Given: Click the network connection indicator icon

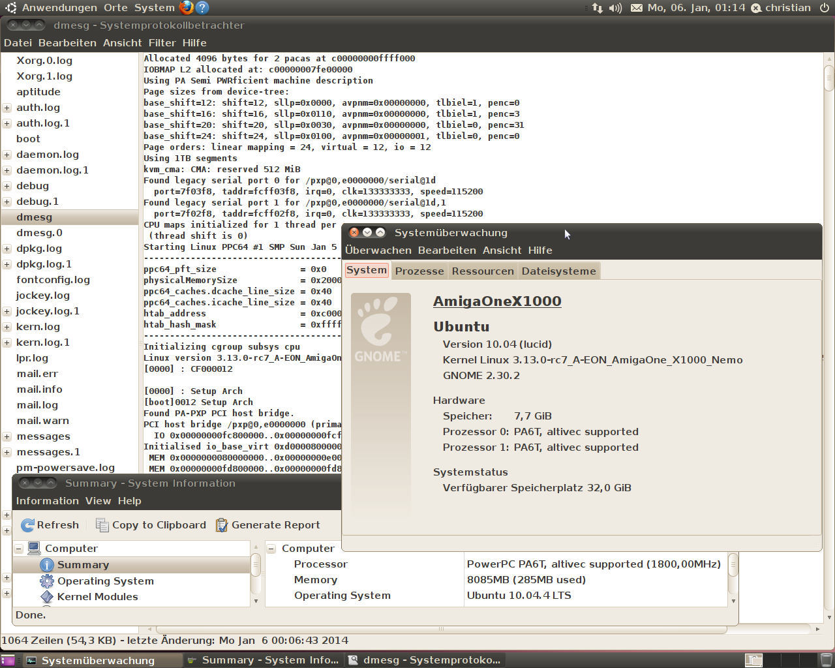Looking at the screenshot, I should (597, 8).
